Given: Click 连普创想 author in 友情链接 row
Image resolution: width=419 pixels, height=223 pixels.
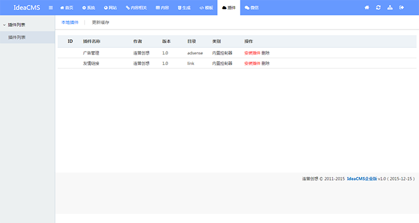Looking at the screenshot, I should point(141,63).
